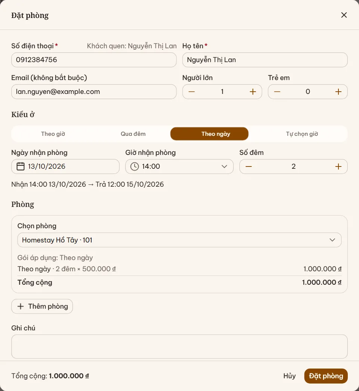The width and height of the screenshot is (359, 391).
Task: Add a child using plus icon
Action: pyautogui.click(x=338, y=92)
